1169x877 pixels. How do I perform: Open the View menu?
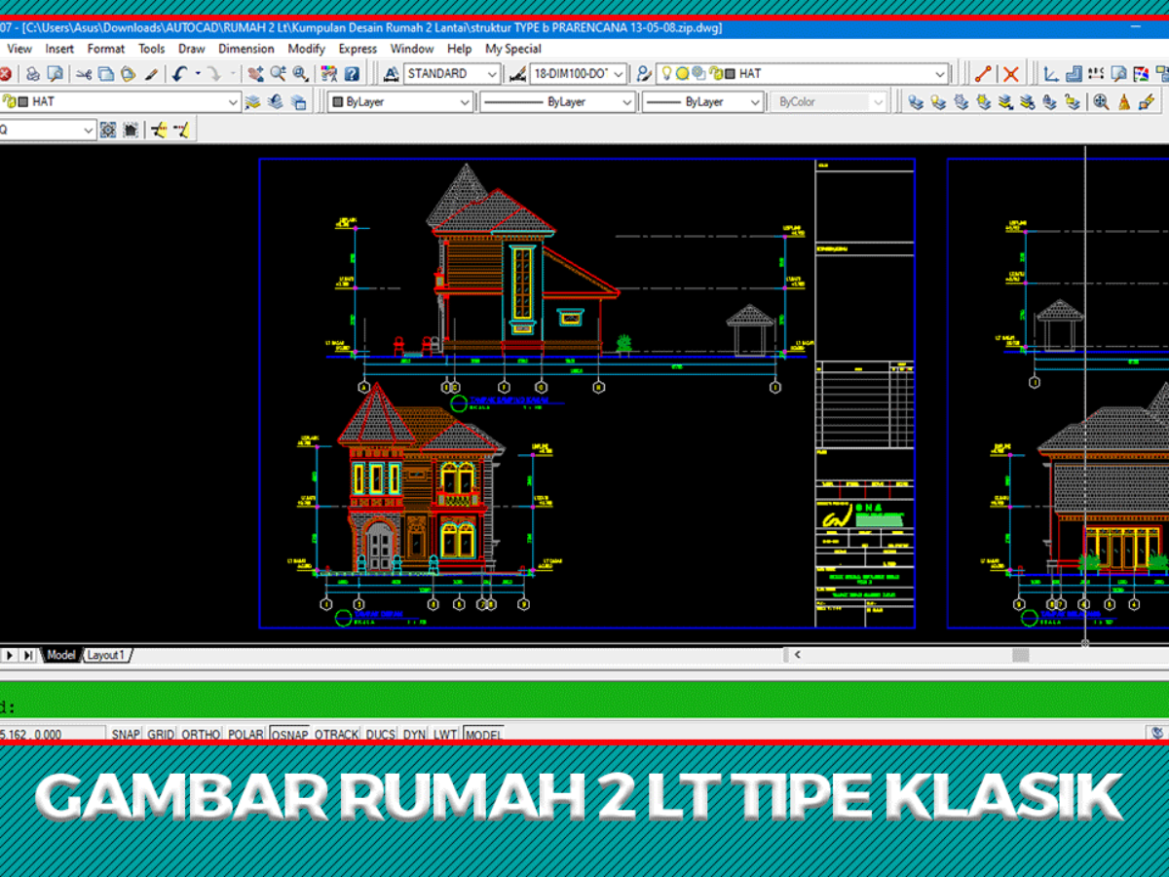(x=19, y=49)
